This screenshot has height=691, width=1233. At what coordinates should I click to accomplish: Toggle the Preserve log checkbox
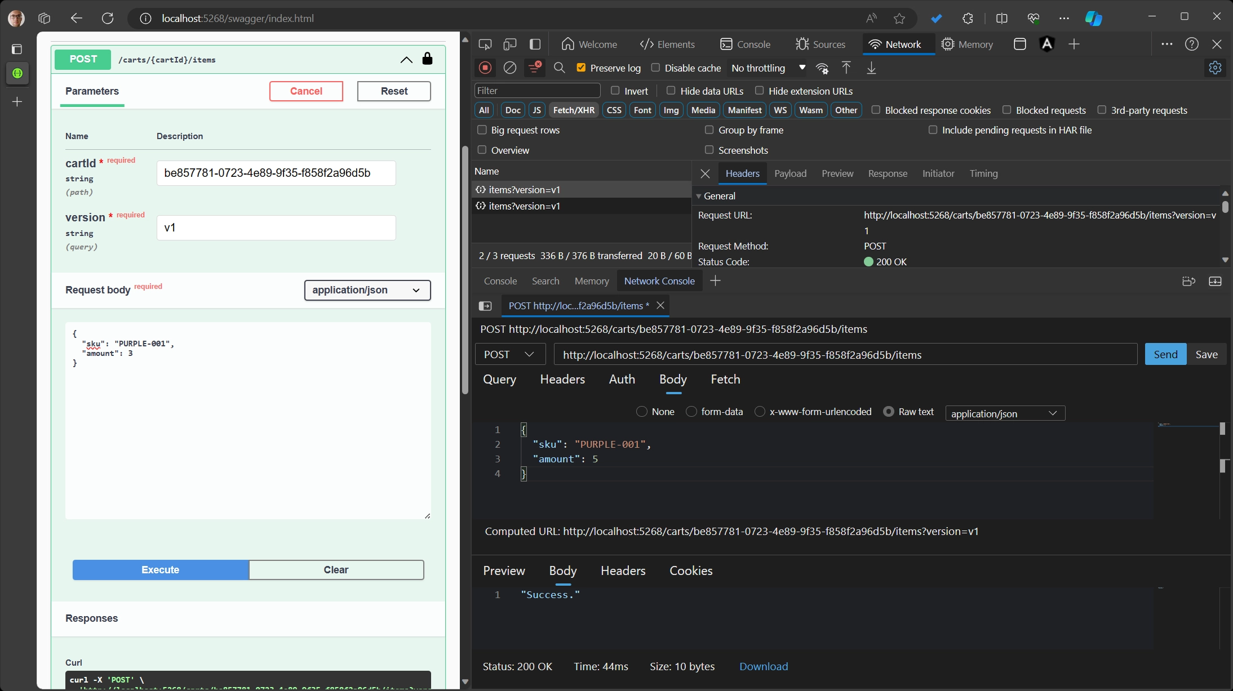[x=582, y=68]
